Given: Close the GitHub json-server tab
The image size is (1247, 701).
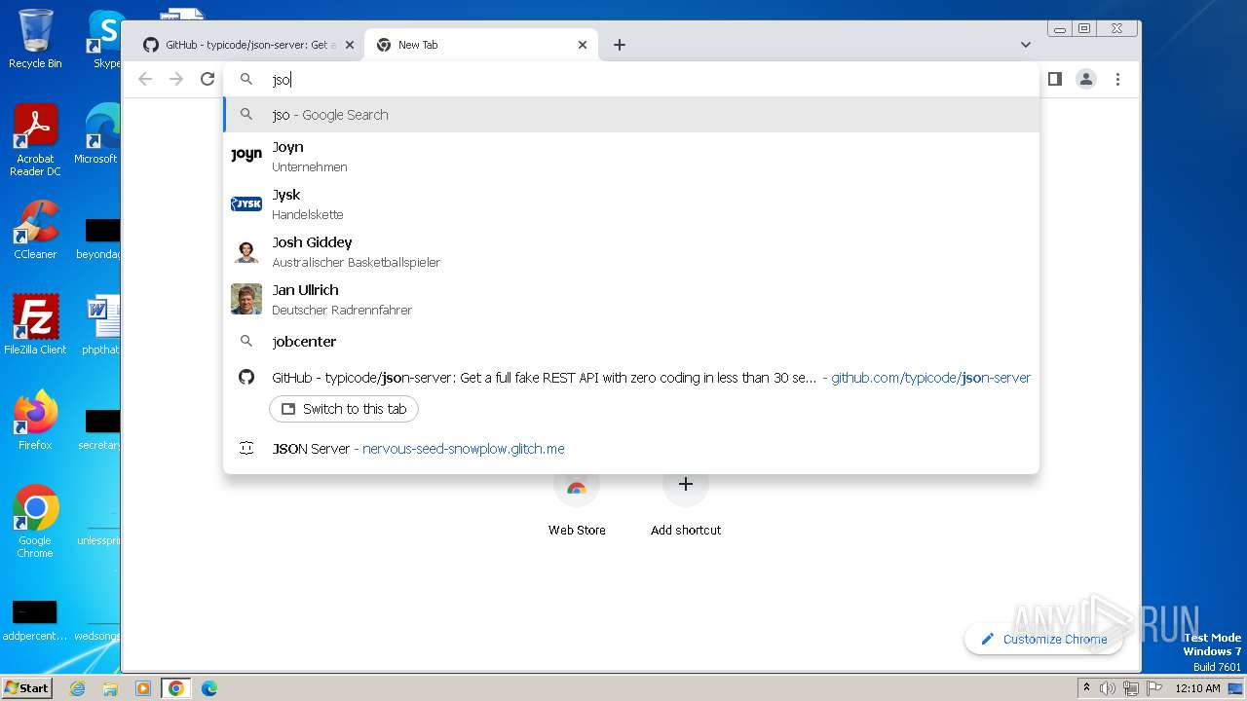Looking at the screenshot, I should [350, 45].
